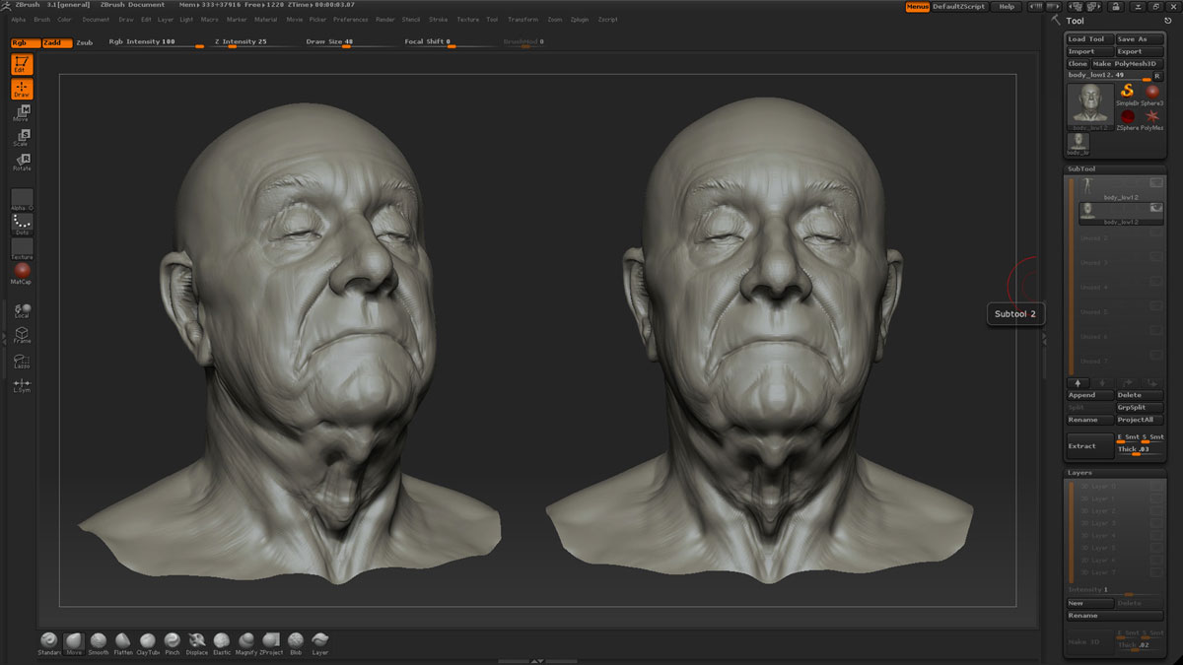Select the Smooth brush
1183x665 pixels.
[x=99, y=640]
